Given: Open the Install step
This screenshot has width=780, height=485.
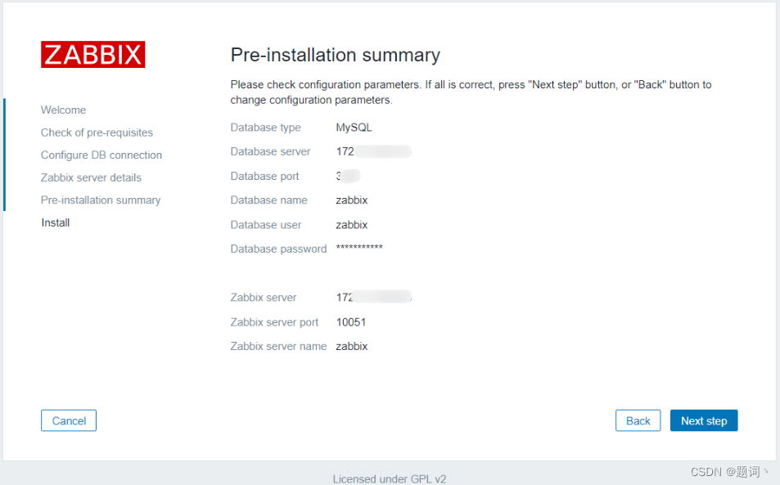Looking at the screenshot, I should pyautogui.click(x=55, y=222).
